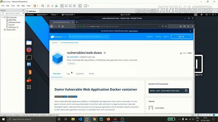
Task: Open Cherrytree from the Kali dock
Action: (x=29, y=80)
